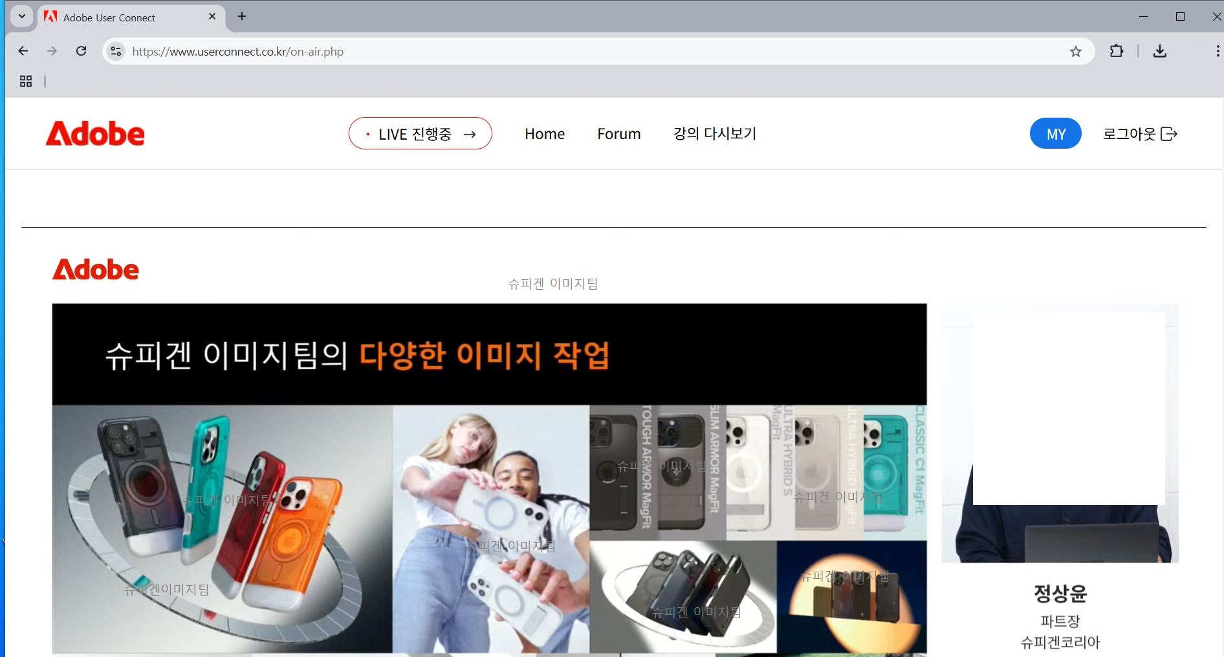Select the Adobe User Connect tab
The image size is (1224, 657).
pos(131,17)
